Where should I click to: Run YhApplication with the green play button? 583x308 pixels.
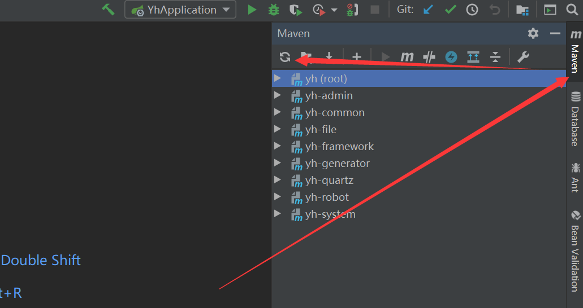252,10
